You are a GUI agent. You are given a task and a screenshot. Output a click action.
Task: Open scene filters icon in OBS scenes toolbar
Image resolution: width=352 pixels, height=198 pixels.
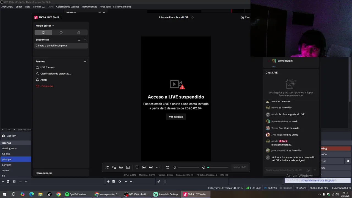pos(14,182)
